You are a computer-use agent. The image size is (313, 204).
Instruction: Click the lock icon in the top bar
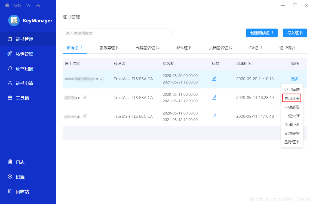tap(38, 5)
